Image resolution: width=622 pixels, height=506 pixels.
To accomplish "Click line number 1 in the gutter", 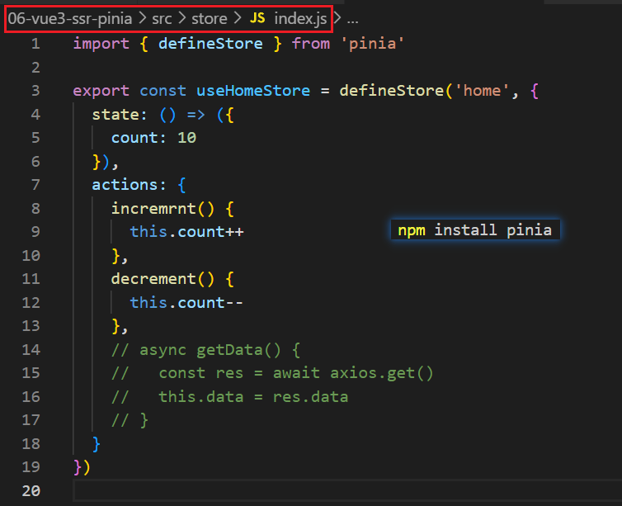I will tap(35, 44).
